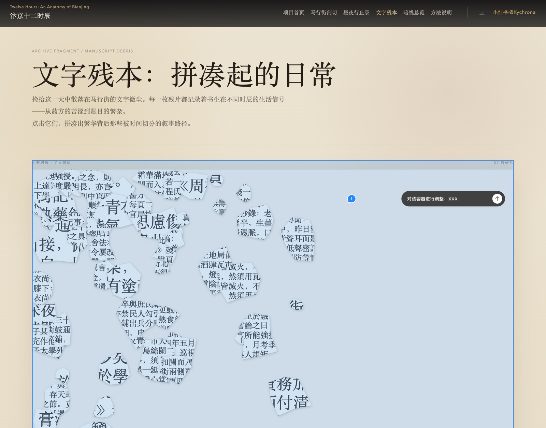Click the ARCHIVE FRAGMENT / MANUSCRIPT DEBRIS breadcrumb text

pyautogui.click(x=83, y=51)
